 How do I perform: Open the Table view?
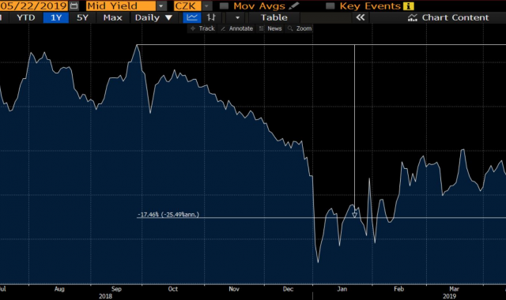click(x=274, y=17)
